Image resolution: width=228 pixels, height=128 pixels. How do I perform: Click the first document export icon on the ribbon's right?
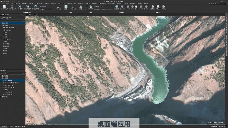[153, 7]
